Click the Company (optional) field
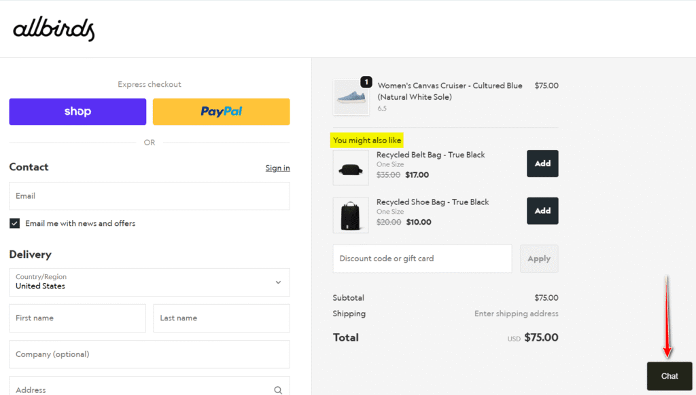The width and height of the screenshot is (696, 395). pyautogui.click(x=150, y=354)
